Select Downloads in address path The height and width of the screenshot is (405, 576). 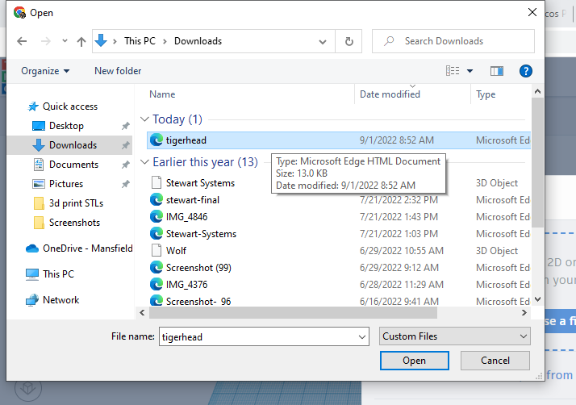pos(198,41)
